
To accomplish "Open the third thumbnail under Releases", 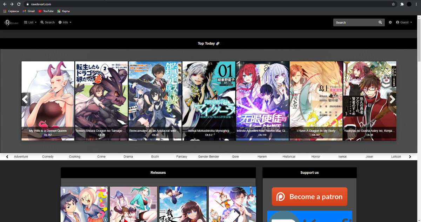I will click(x=183, y=204).
